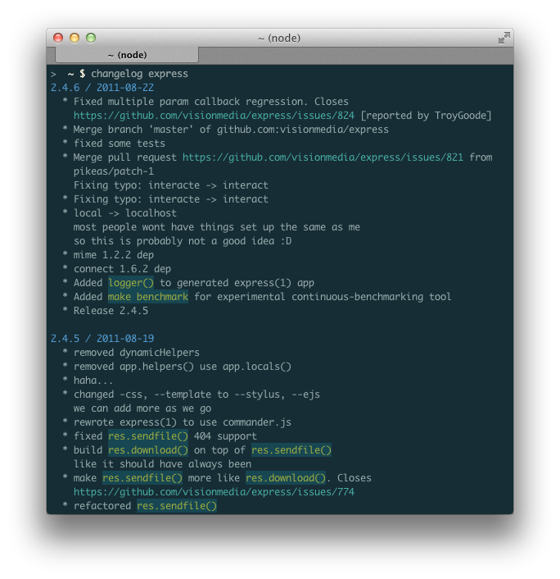Click res.sendfile() in the 404 support line
Viewport: 560px width, 579px height.
tap(148, 436)
